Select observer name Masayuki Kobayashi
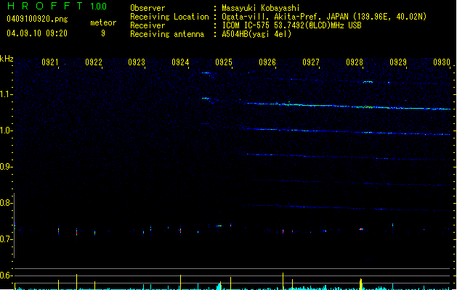457x290 pixels. click(261, 8)
